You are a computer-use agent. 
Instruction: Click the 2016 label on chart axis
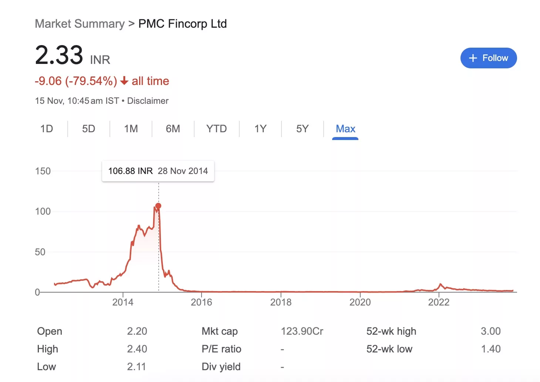pyautogui.click(x=202, y=302)
